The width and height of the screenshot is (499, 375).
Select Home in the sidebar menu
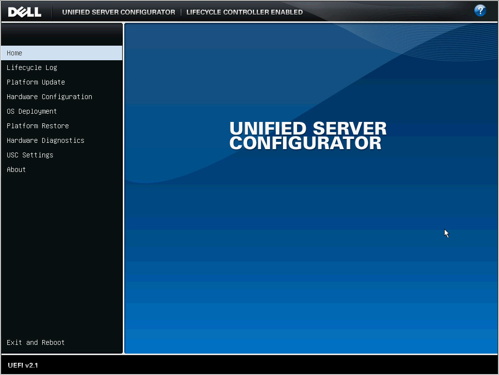click(62, 53)
